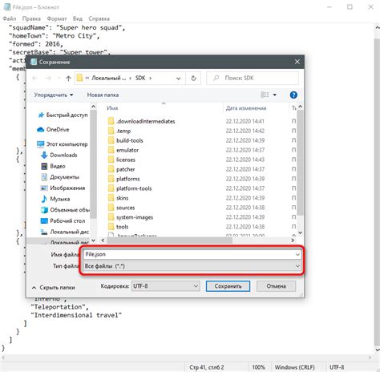The image size is (380, 372).
Task: Click the Новая папка button
Action: point(103,95)
